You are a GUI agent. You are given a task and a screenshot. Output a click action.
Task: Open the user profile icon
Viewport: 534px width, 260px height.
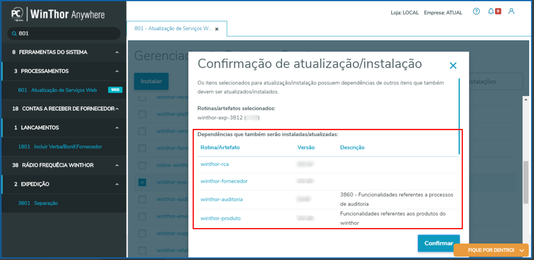[x=511, y=11]
